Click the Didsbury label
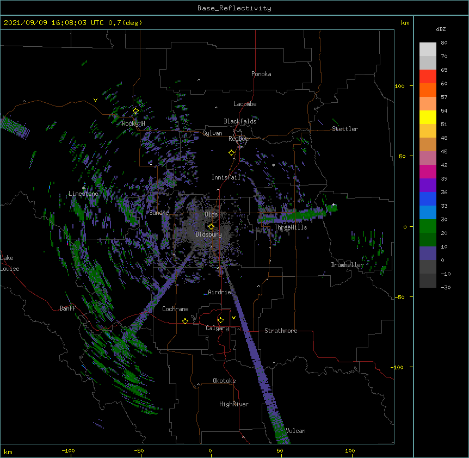Viewport: 469px width, 458px height. [208, 234]
